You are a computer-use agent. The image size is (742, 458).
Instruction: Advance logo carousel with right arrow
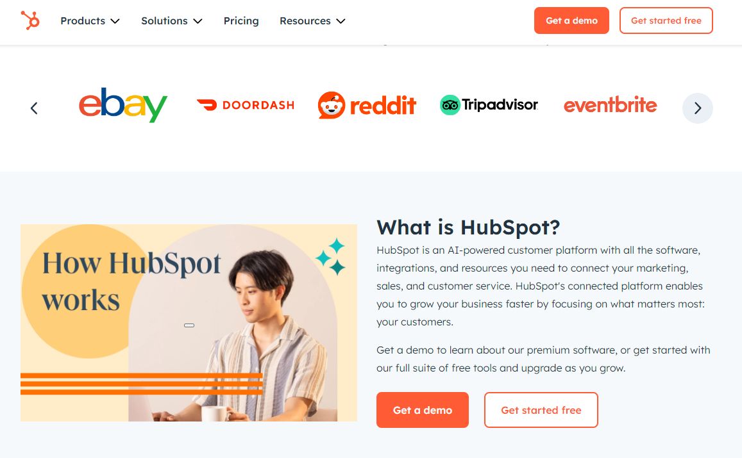698,108
